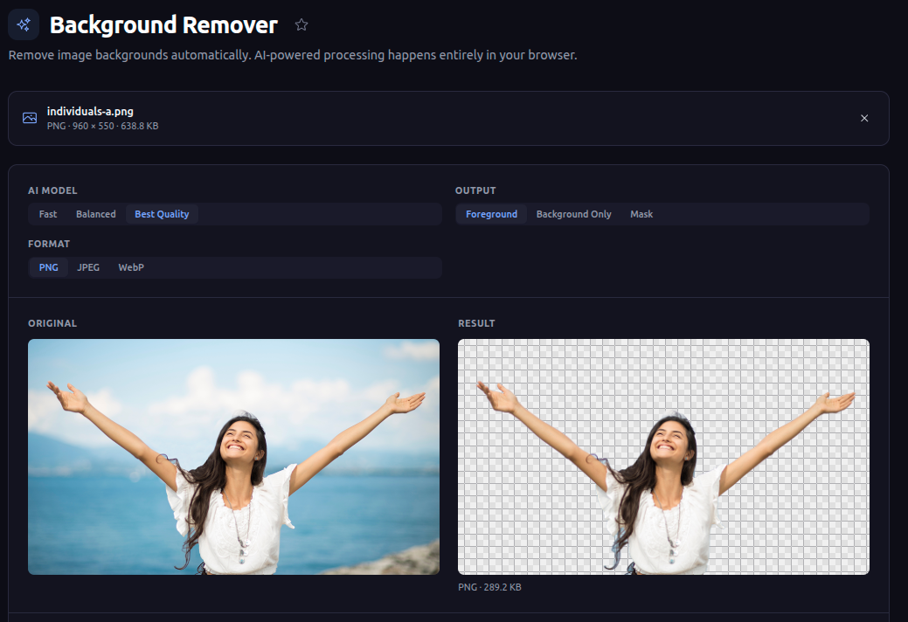This screenshot has width=908, height=622.
Task: Click the image file icon beside individuals-a.png
Action: (30, 118)
